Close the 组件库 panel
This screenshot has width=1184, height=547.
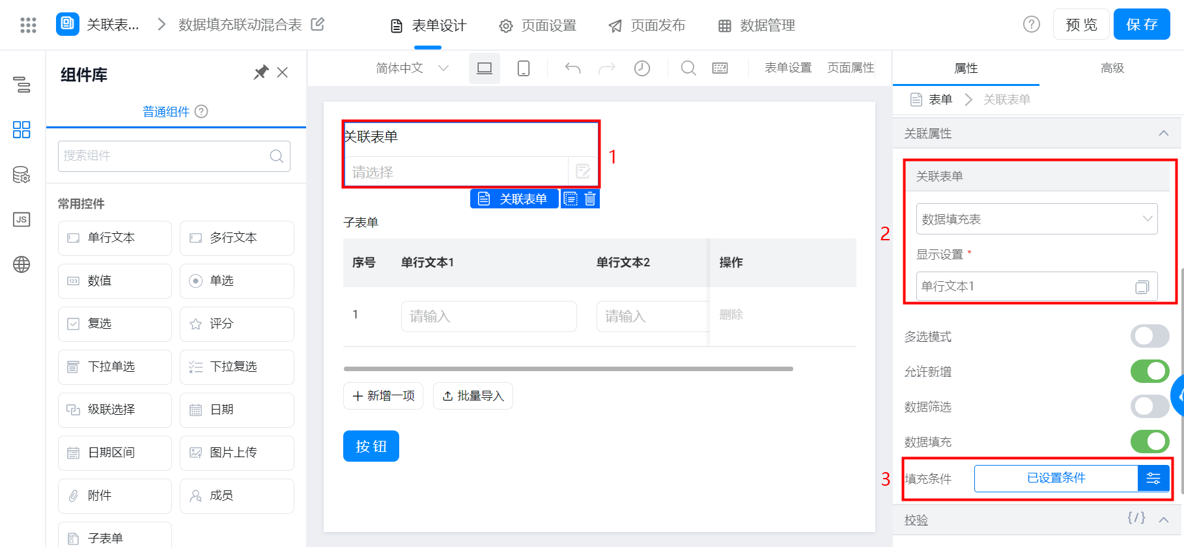point(283,72)
